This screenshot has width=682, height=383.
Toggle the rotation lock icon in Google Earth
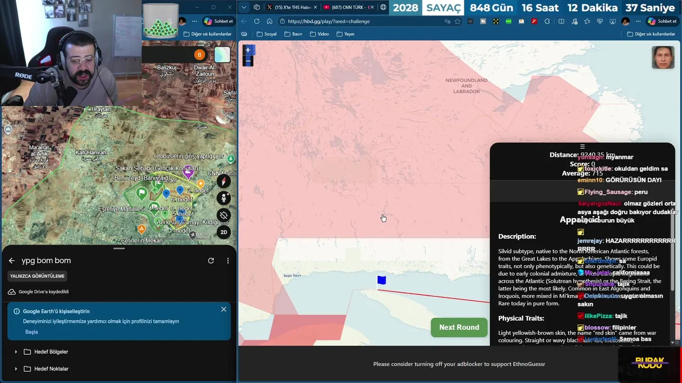click(x=224, y=215)
